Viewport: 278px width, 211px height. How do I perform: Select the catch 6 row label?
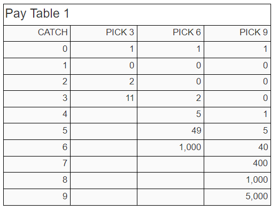pyautogui.click(x=65, y=147)
